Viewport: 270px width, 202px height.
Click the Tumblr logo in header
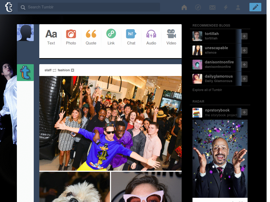(x=9, y=7)
